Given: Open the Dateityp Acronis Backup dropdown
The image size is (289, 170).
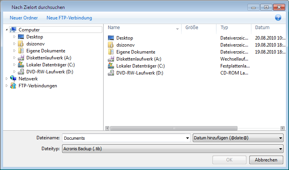Looking at the screenshot, I should coord(173,149).
